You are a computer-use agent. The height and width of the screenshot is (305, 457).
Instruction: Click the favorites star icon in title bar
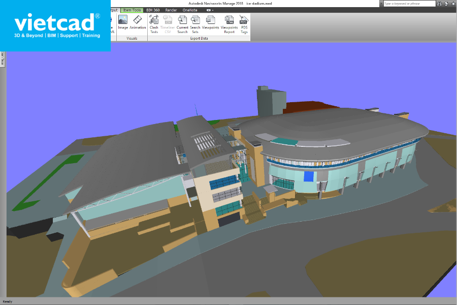[x=453, y=4]
